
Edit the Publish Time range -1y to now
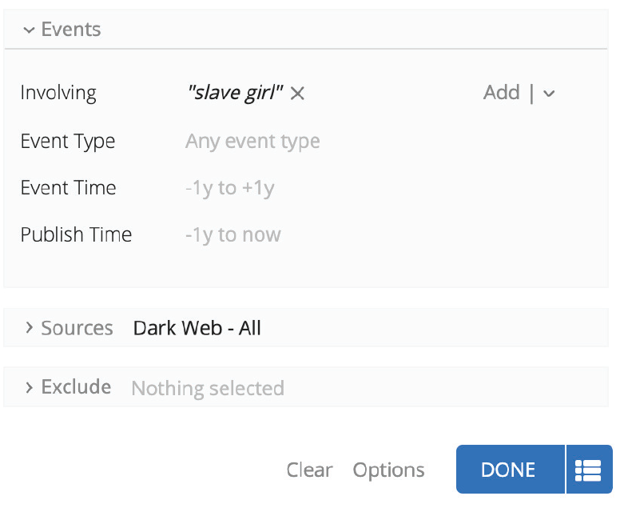tap(232, 234)
